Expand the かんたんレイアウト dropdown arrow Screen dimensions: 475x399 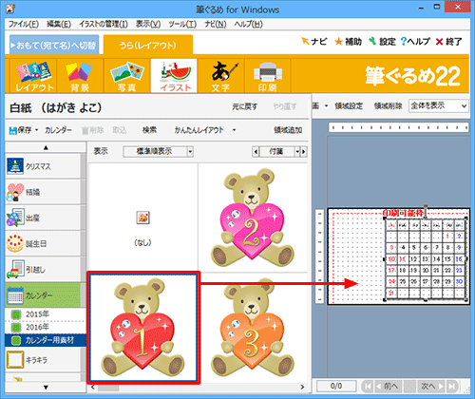(234, 130)
